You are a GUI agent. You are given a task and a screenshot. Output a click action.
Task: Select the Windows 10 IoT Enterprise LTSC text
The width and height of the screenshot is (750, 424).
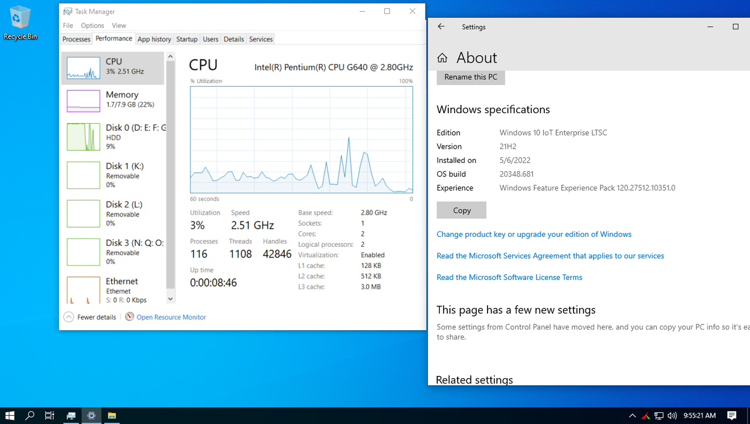pyautogui.click(x=553, y=133)
